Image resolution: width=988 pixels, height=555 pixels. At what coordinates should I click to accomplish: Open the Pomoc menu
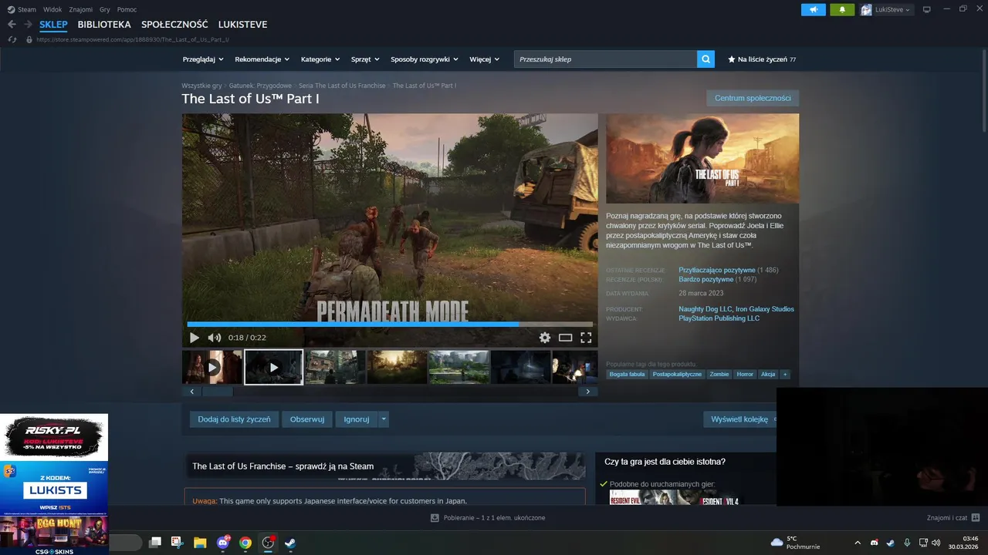127,9
